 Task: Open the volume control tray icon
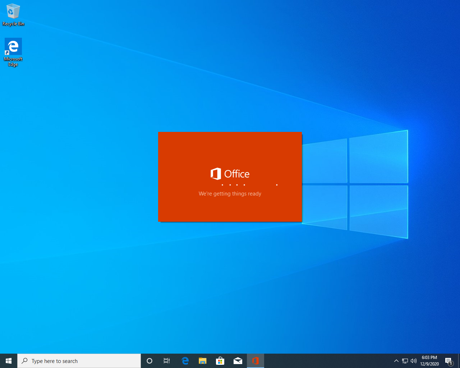414,361
